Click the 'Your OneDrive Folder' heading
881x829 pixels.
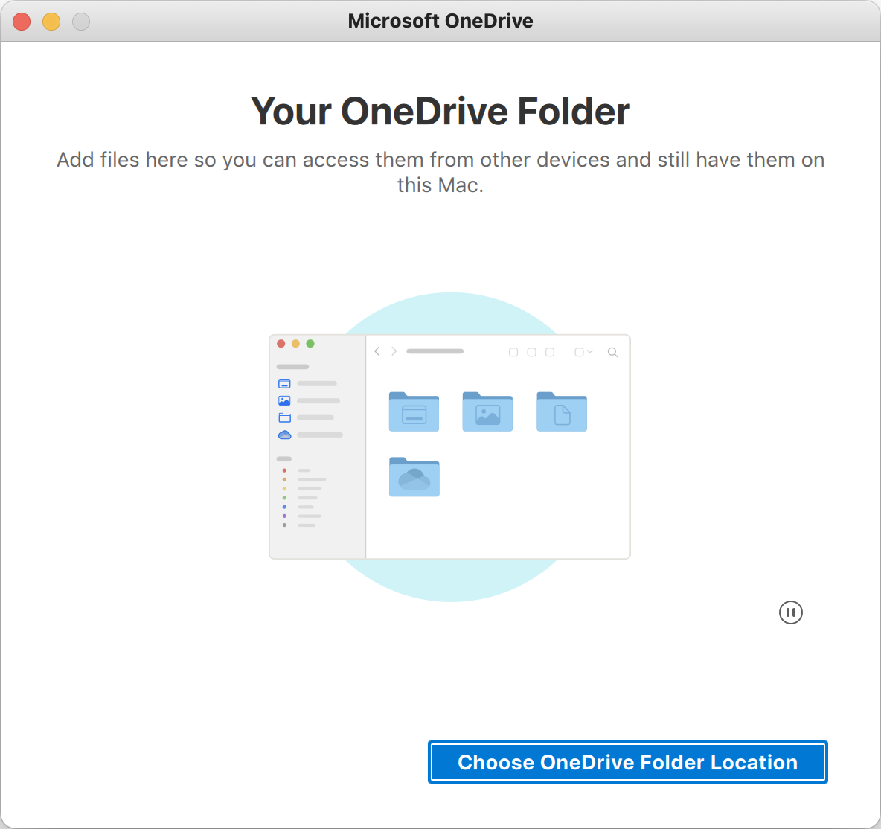coord(440,112)
